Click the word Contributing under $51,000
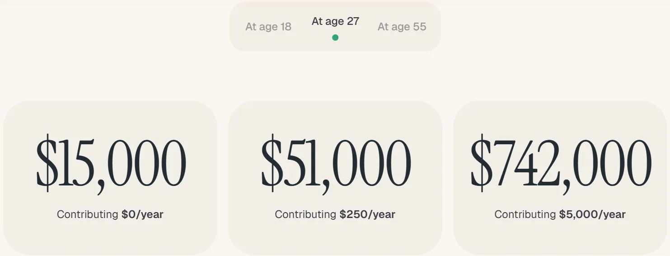The image size is (670, 256). [x=305, y=214]
